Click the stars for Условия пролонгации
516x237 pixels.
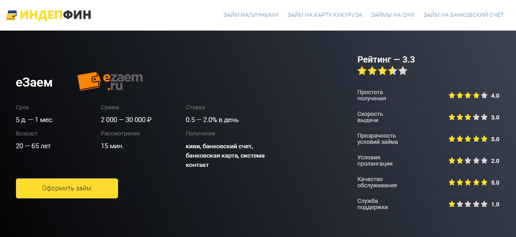[468, 161]
